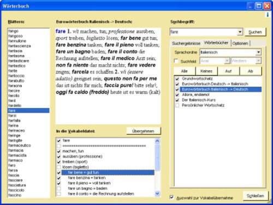This screenshot has width=273, height=205.
Task: Move dictionary up with Auf
Action: click(x=228, y=71)
